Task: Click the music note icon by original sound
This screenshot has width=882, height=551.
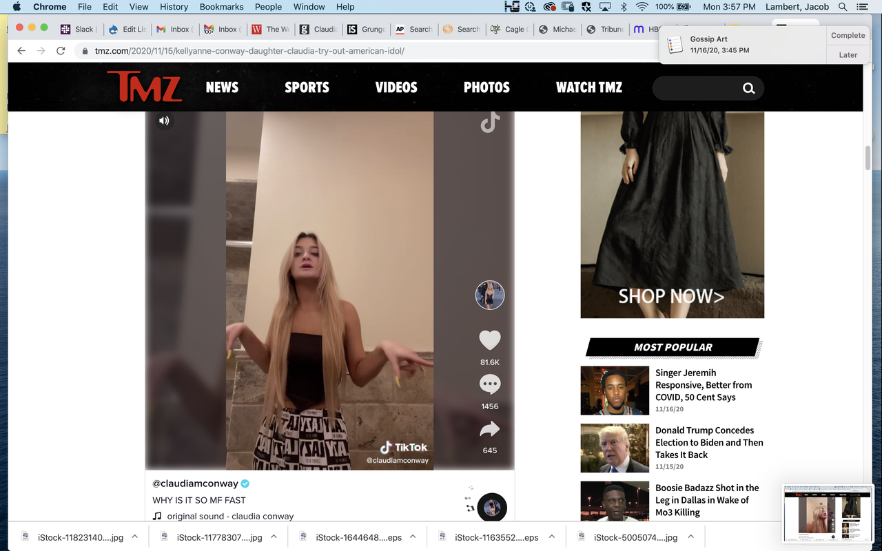Action: 157,516
